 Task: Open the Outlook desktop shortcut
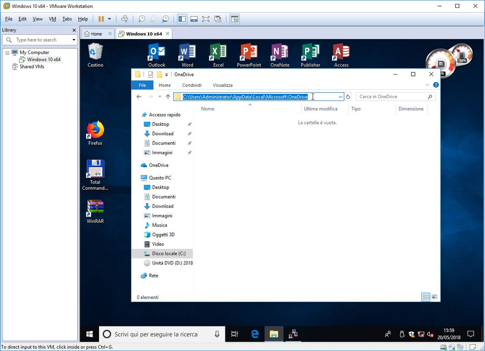click(x=157, y=55)
